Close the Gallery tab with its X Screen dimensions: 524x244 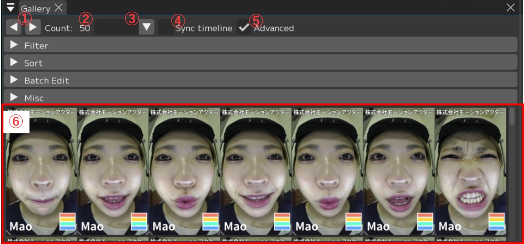(59, 8)
